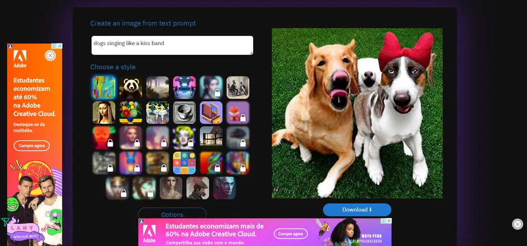
Task: Pick the pink robot style
Action: (184, 87)
